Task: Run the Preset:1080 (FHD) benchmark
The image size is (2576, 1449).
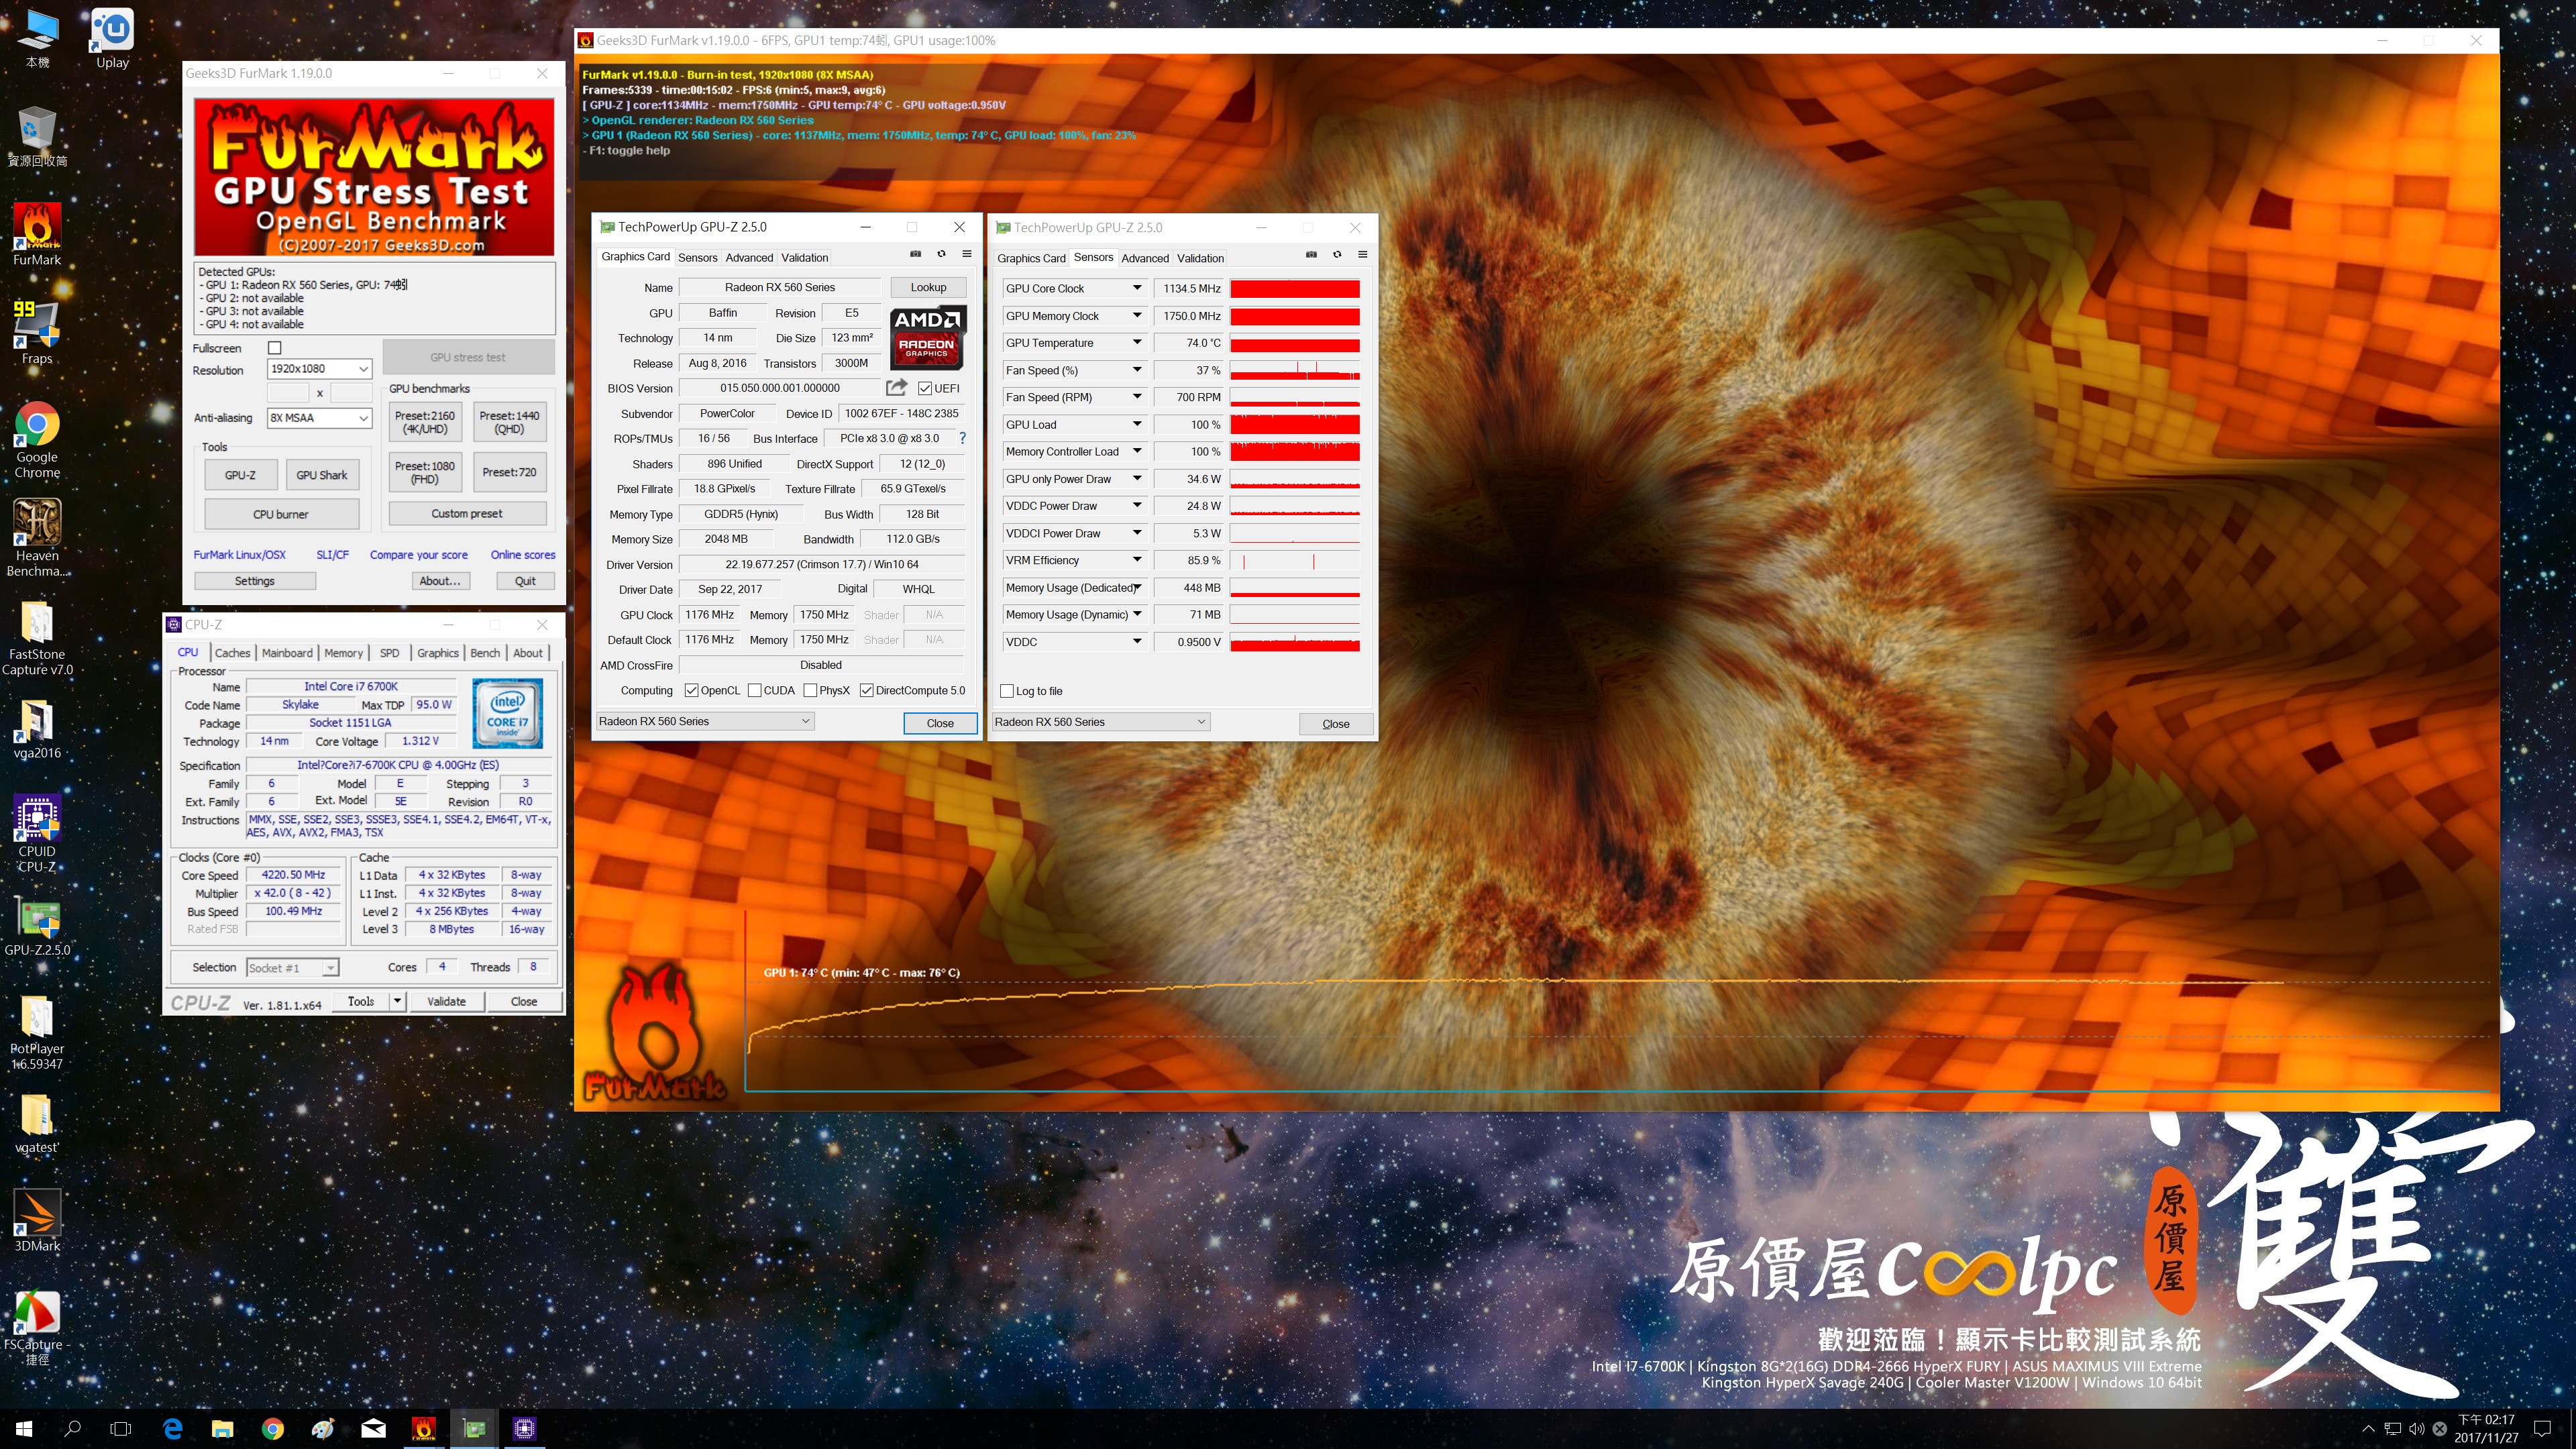Action: (x=425, y=472)
